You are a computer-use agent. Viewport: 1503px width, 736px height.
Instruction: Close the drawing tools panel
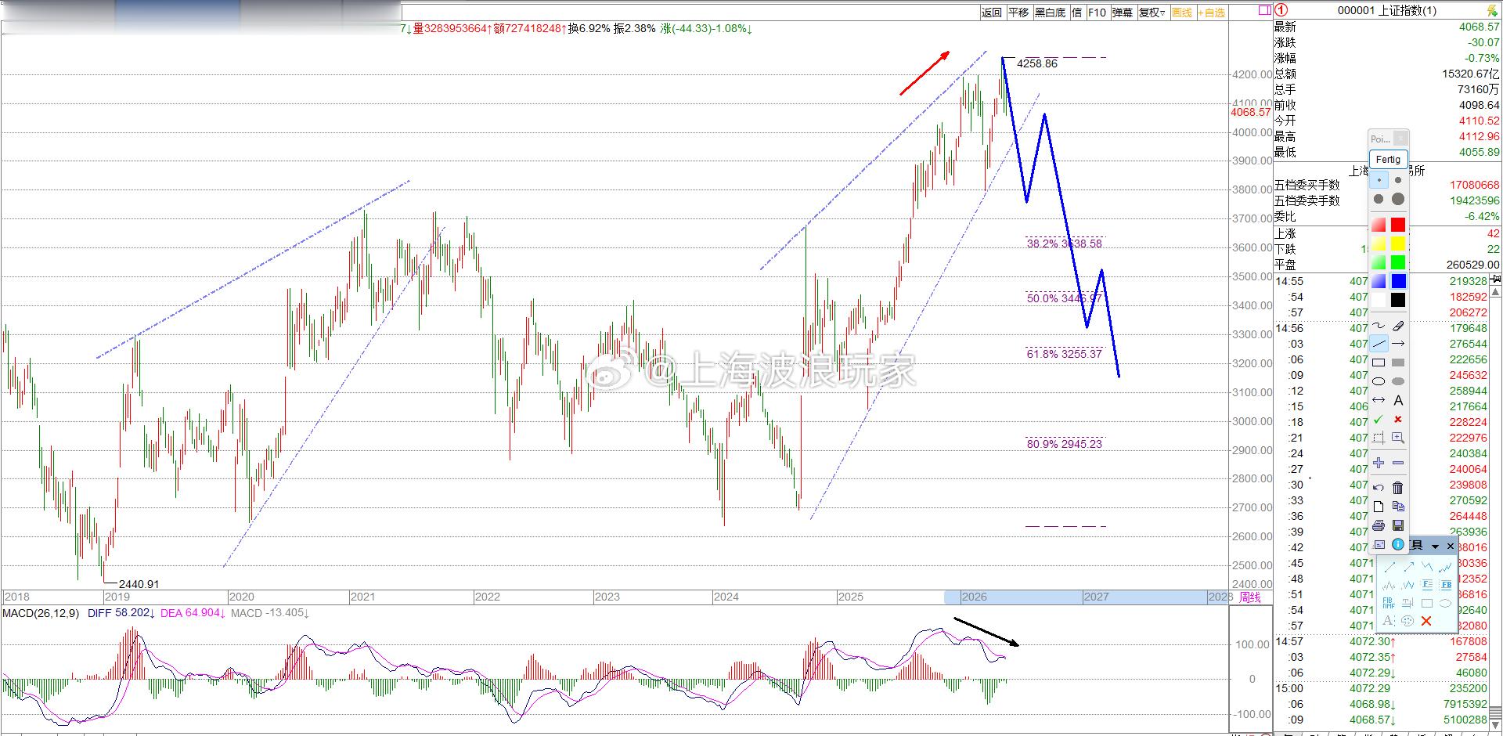click(x=1451, y=547)
